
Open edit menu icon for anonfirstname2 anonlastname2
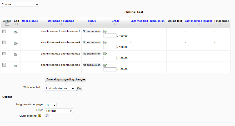click(x=16, y=54)
